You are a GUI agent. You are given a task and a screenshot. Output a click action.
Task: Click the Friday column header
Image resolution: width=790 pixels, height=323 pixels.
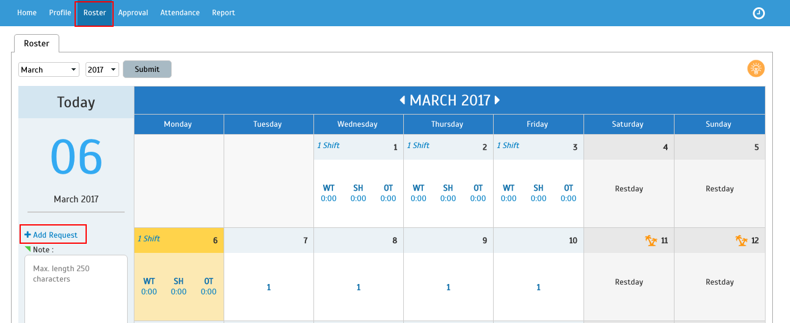pyautogui.click(x=538, y=124)
